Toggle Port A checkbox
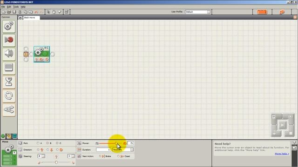This screenshot has height=167, width=298. coord(38,143)
